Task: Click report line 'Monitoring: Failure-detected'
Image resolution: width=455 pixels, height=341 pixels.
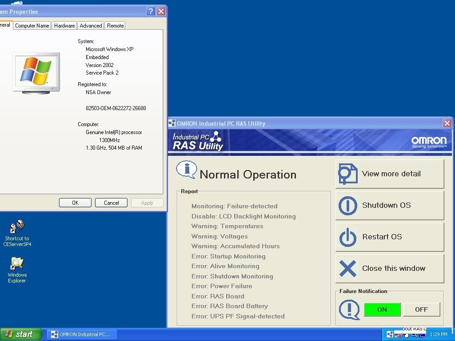Action: pyautogui.click(x=235, y=206)
